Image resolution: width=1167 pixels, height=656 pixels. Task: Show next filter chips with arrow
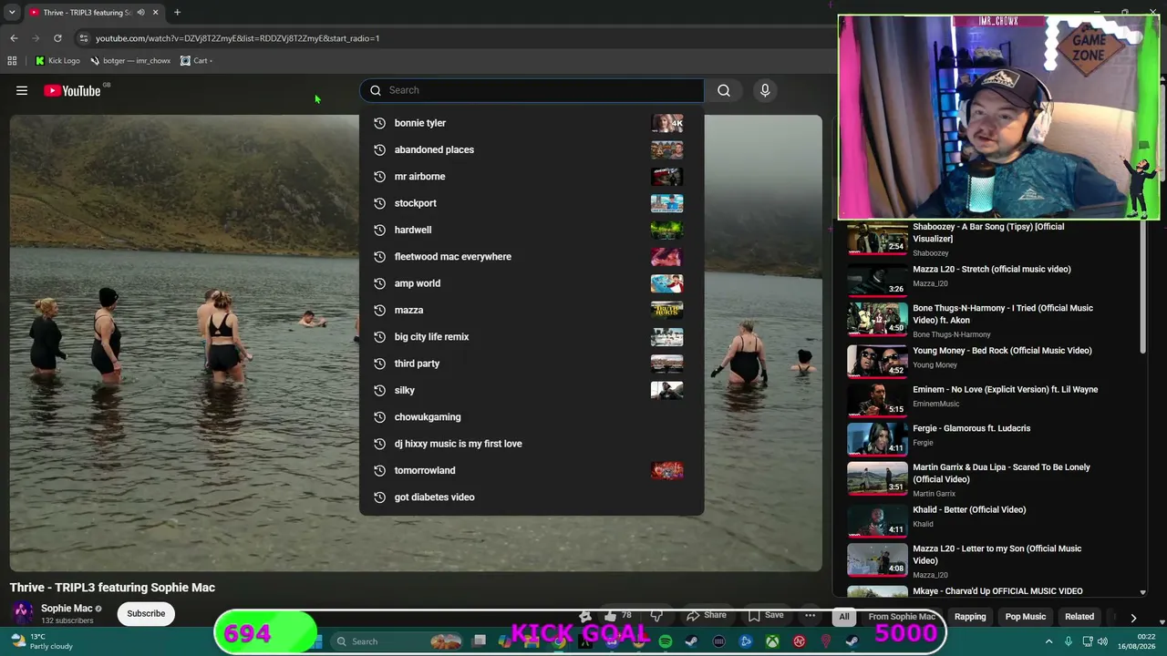(x=1133, y=617)
